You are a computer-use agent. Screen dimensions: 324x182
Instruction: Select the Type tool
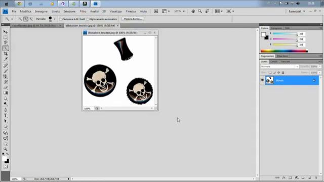tap(6, 116)
